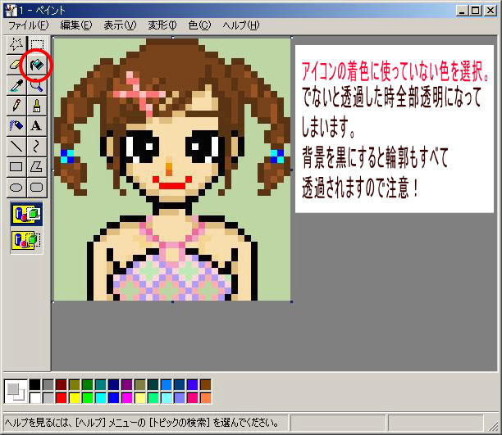Image resolution: width=502 pixels, height=435 pixels.
Task: Pick the olive color swatch
Action: (x=75, y=384)
